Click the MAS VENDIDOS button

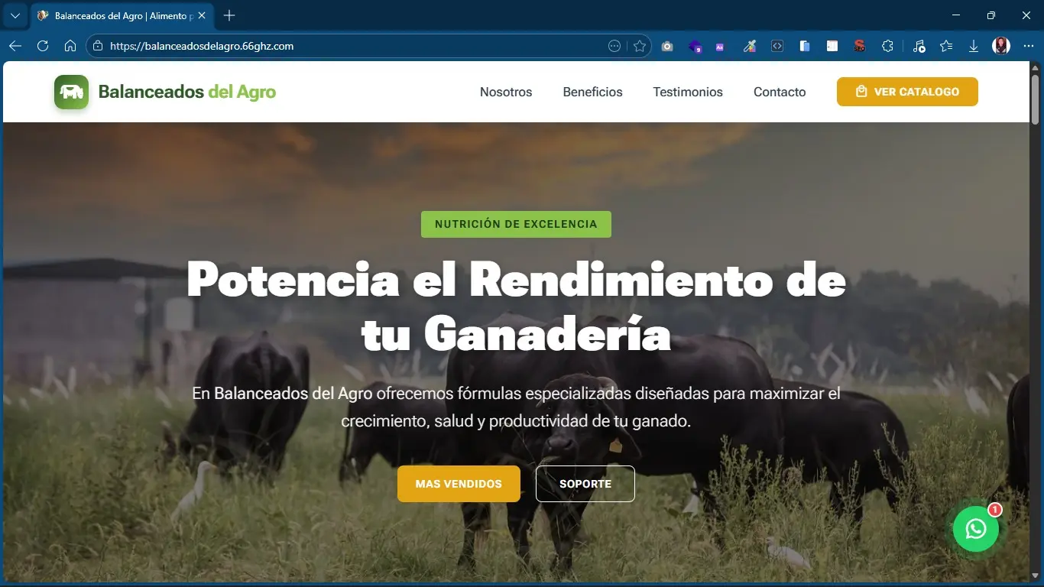[458, 483]
